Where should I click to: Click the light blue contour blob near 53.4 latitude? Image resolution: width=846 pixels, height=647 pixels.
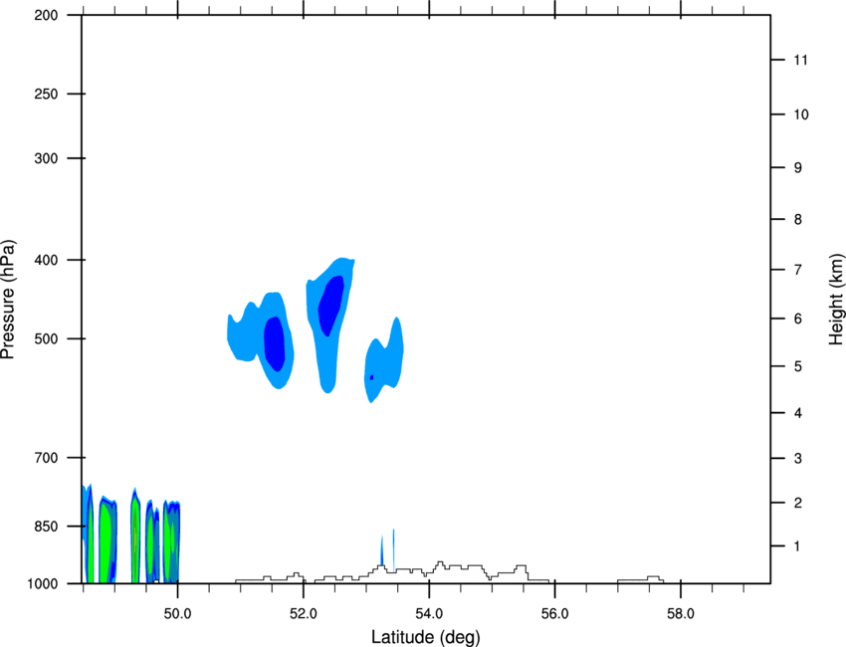[383, 360]
